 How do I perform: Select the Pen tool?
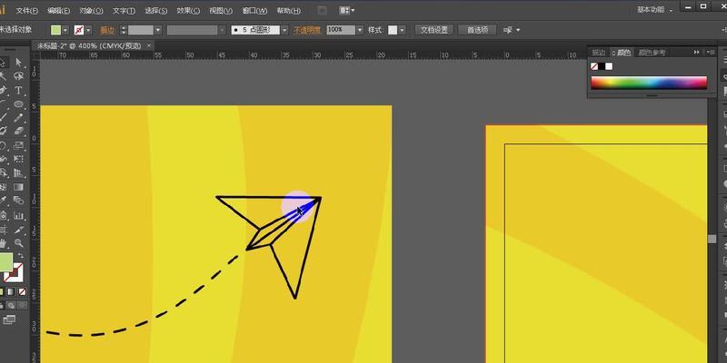(x=3, y=90)
